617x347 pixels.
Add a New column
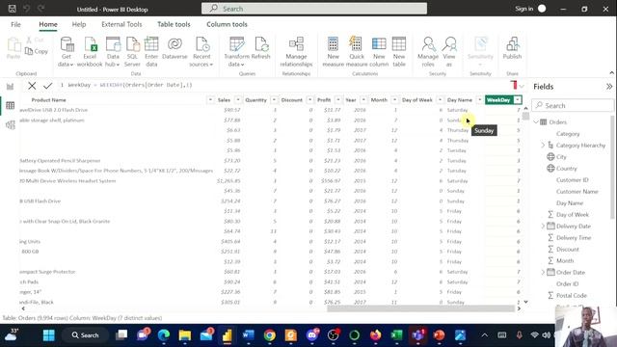379,52
